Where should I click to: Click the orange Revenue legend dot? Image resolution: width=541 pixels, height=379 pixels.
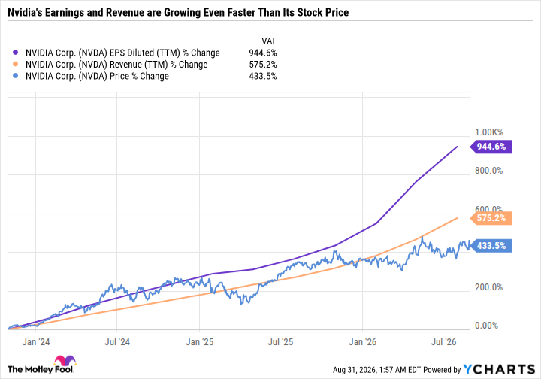(15, 64)
